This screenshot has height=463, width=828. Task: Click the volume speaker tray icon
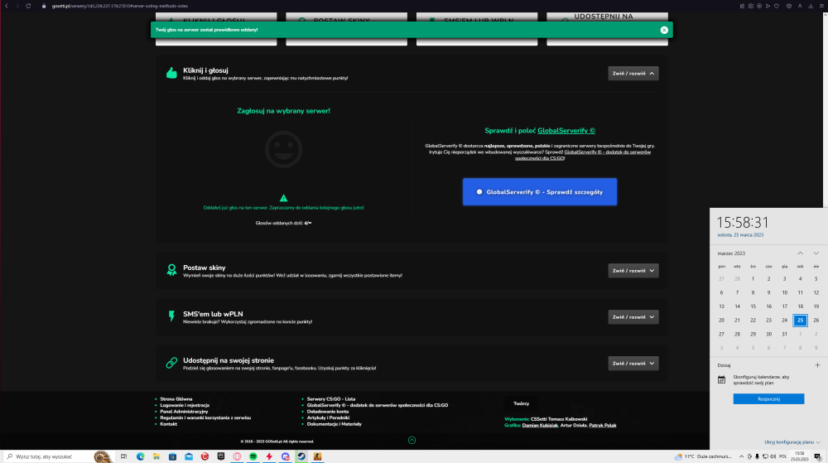pos(773,456)
